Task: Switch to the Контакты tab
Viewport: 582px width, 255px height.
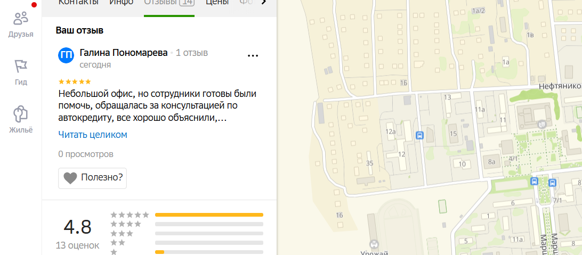Action: pyautogui.click(x=78, y=3)
